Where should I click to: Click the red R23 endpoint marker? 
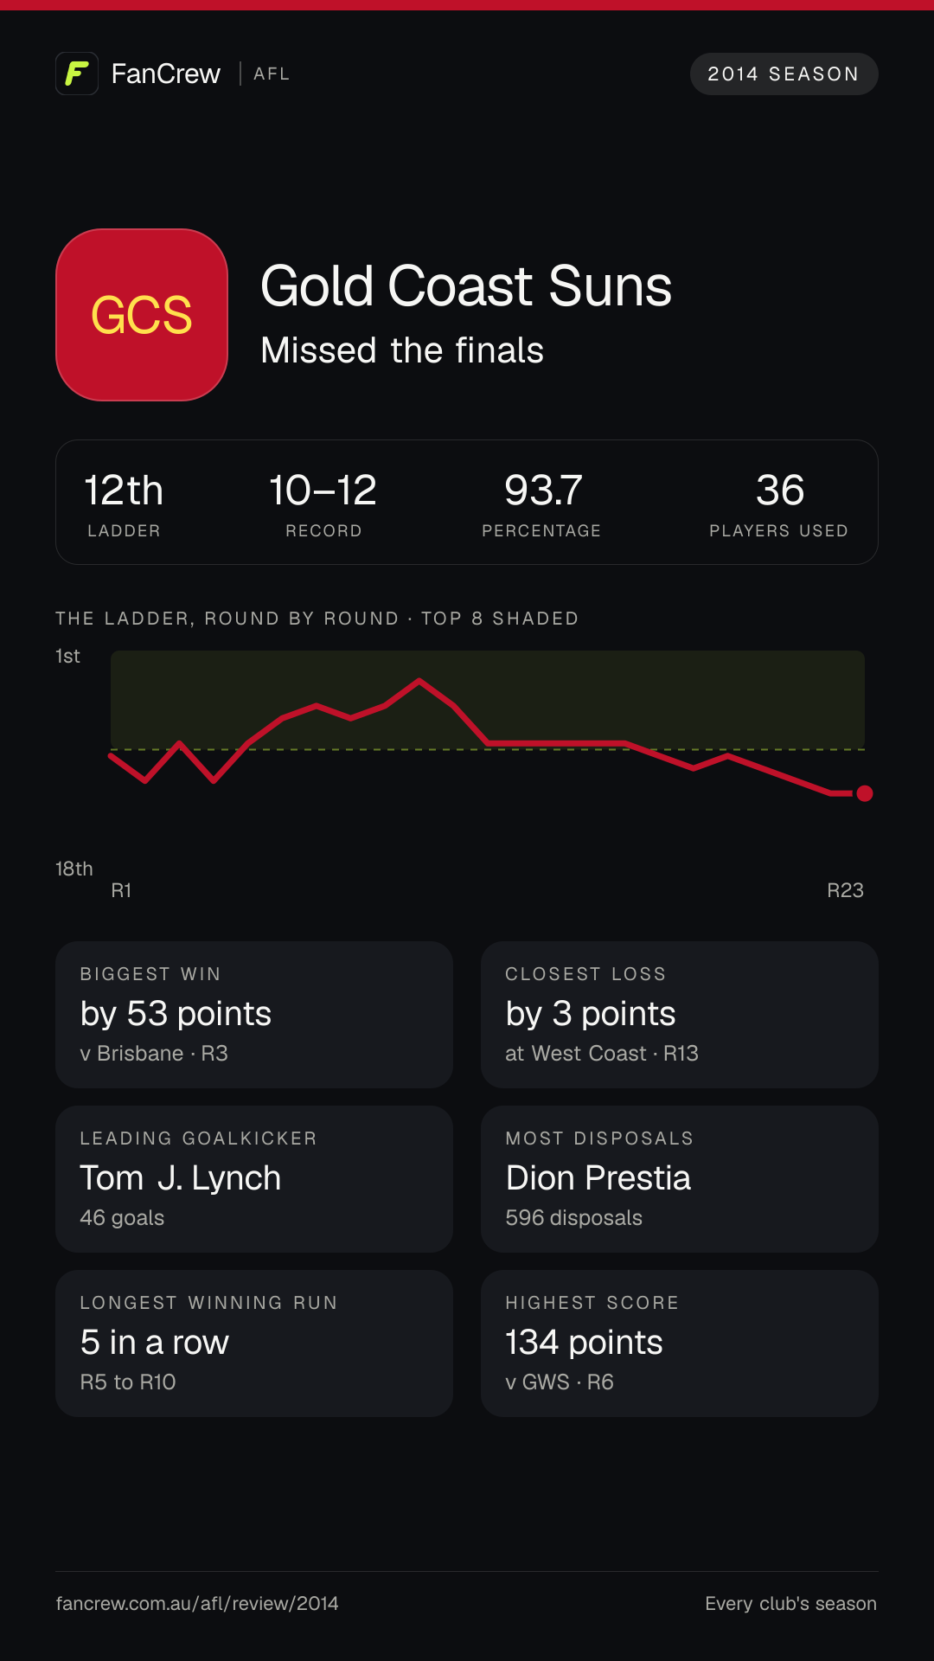[864, 793]
